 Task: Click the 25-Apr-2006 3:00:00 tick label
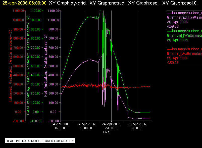point(137,126)
